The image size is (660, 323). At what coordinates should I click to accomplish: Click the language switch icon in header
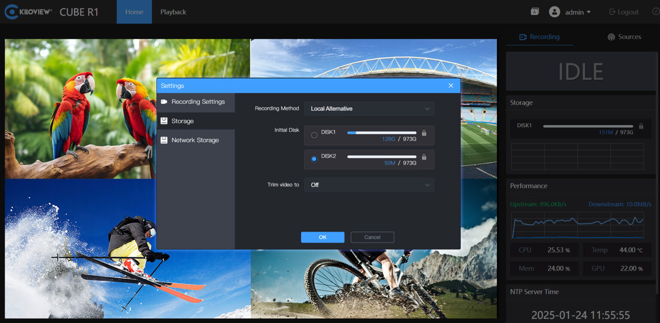tap(535, 12)
